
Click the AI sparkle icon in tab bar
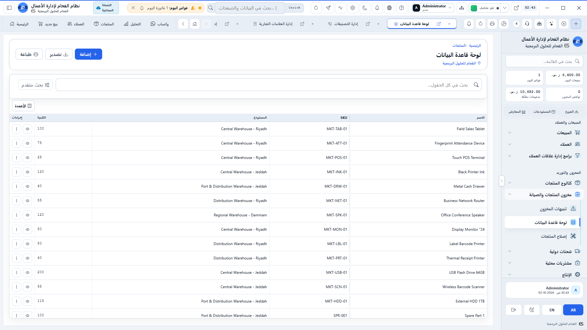[551, 24]
